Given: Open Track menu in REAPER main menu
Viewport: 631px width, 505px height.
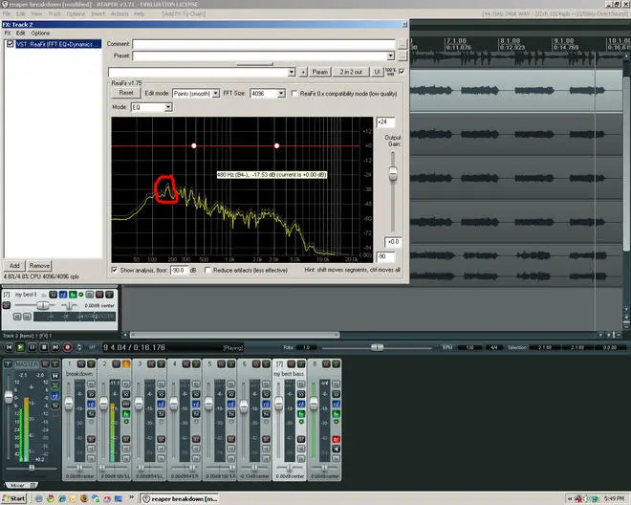Looking at the screenshot, I should [54, 13].
